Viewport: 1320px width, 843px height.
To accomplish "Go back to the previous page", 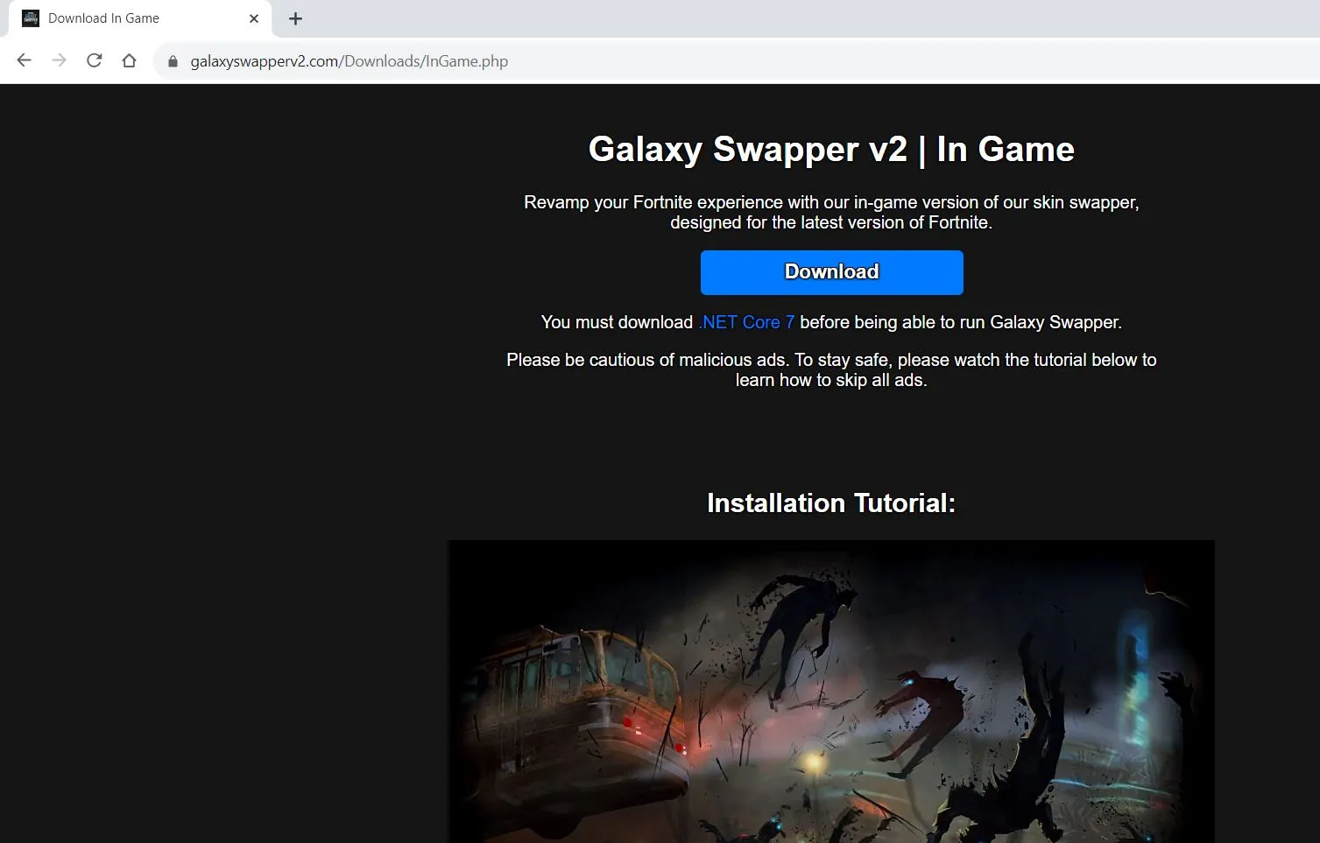I will (25, 60).
